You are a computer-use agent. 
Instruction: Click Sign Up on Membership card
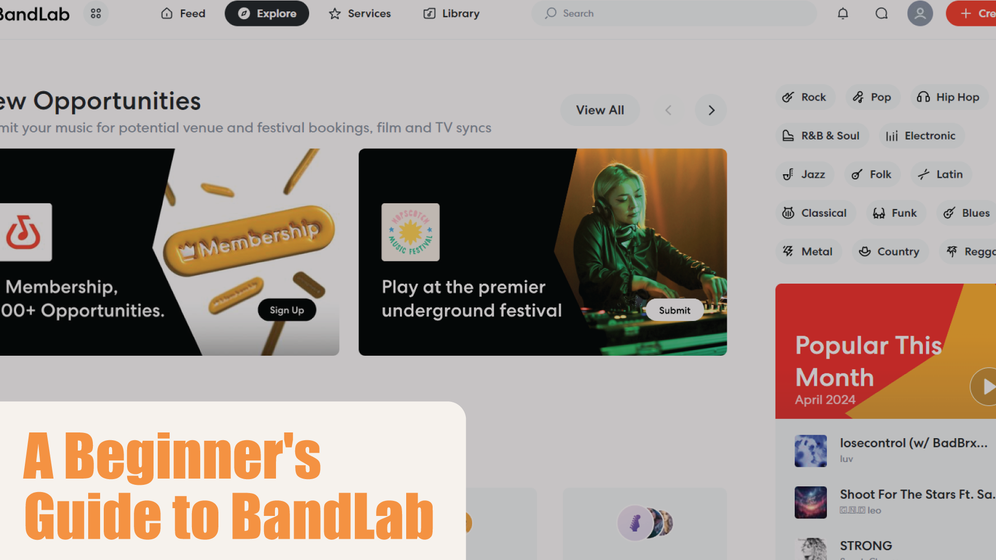(x=287, y=310)
